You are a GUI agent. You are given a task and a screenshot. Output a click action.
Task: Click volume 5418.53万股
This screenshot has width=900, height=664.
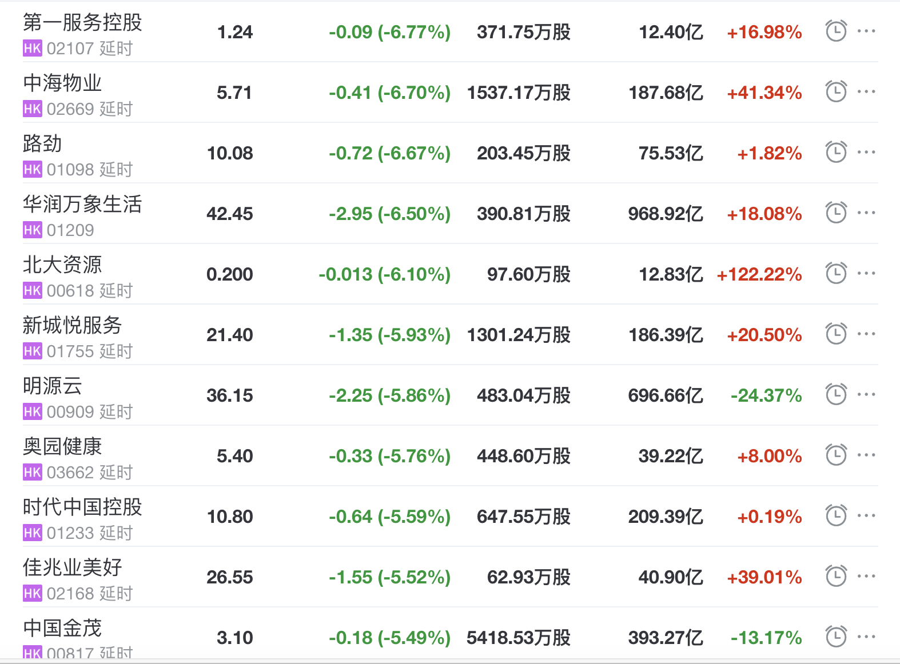[519, 638]
